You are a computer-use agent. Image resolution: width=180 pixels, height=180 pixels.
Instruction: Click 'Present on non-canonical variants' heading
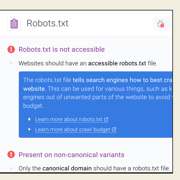pyautogui.click(x=72, y=155)
